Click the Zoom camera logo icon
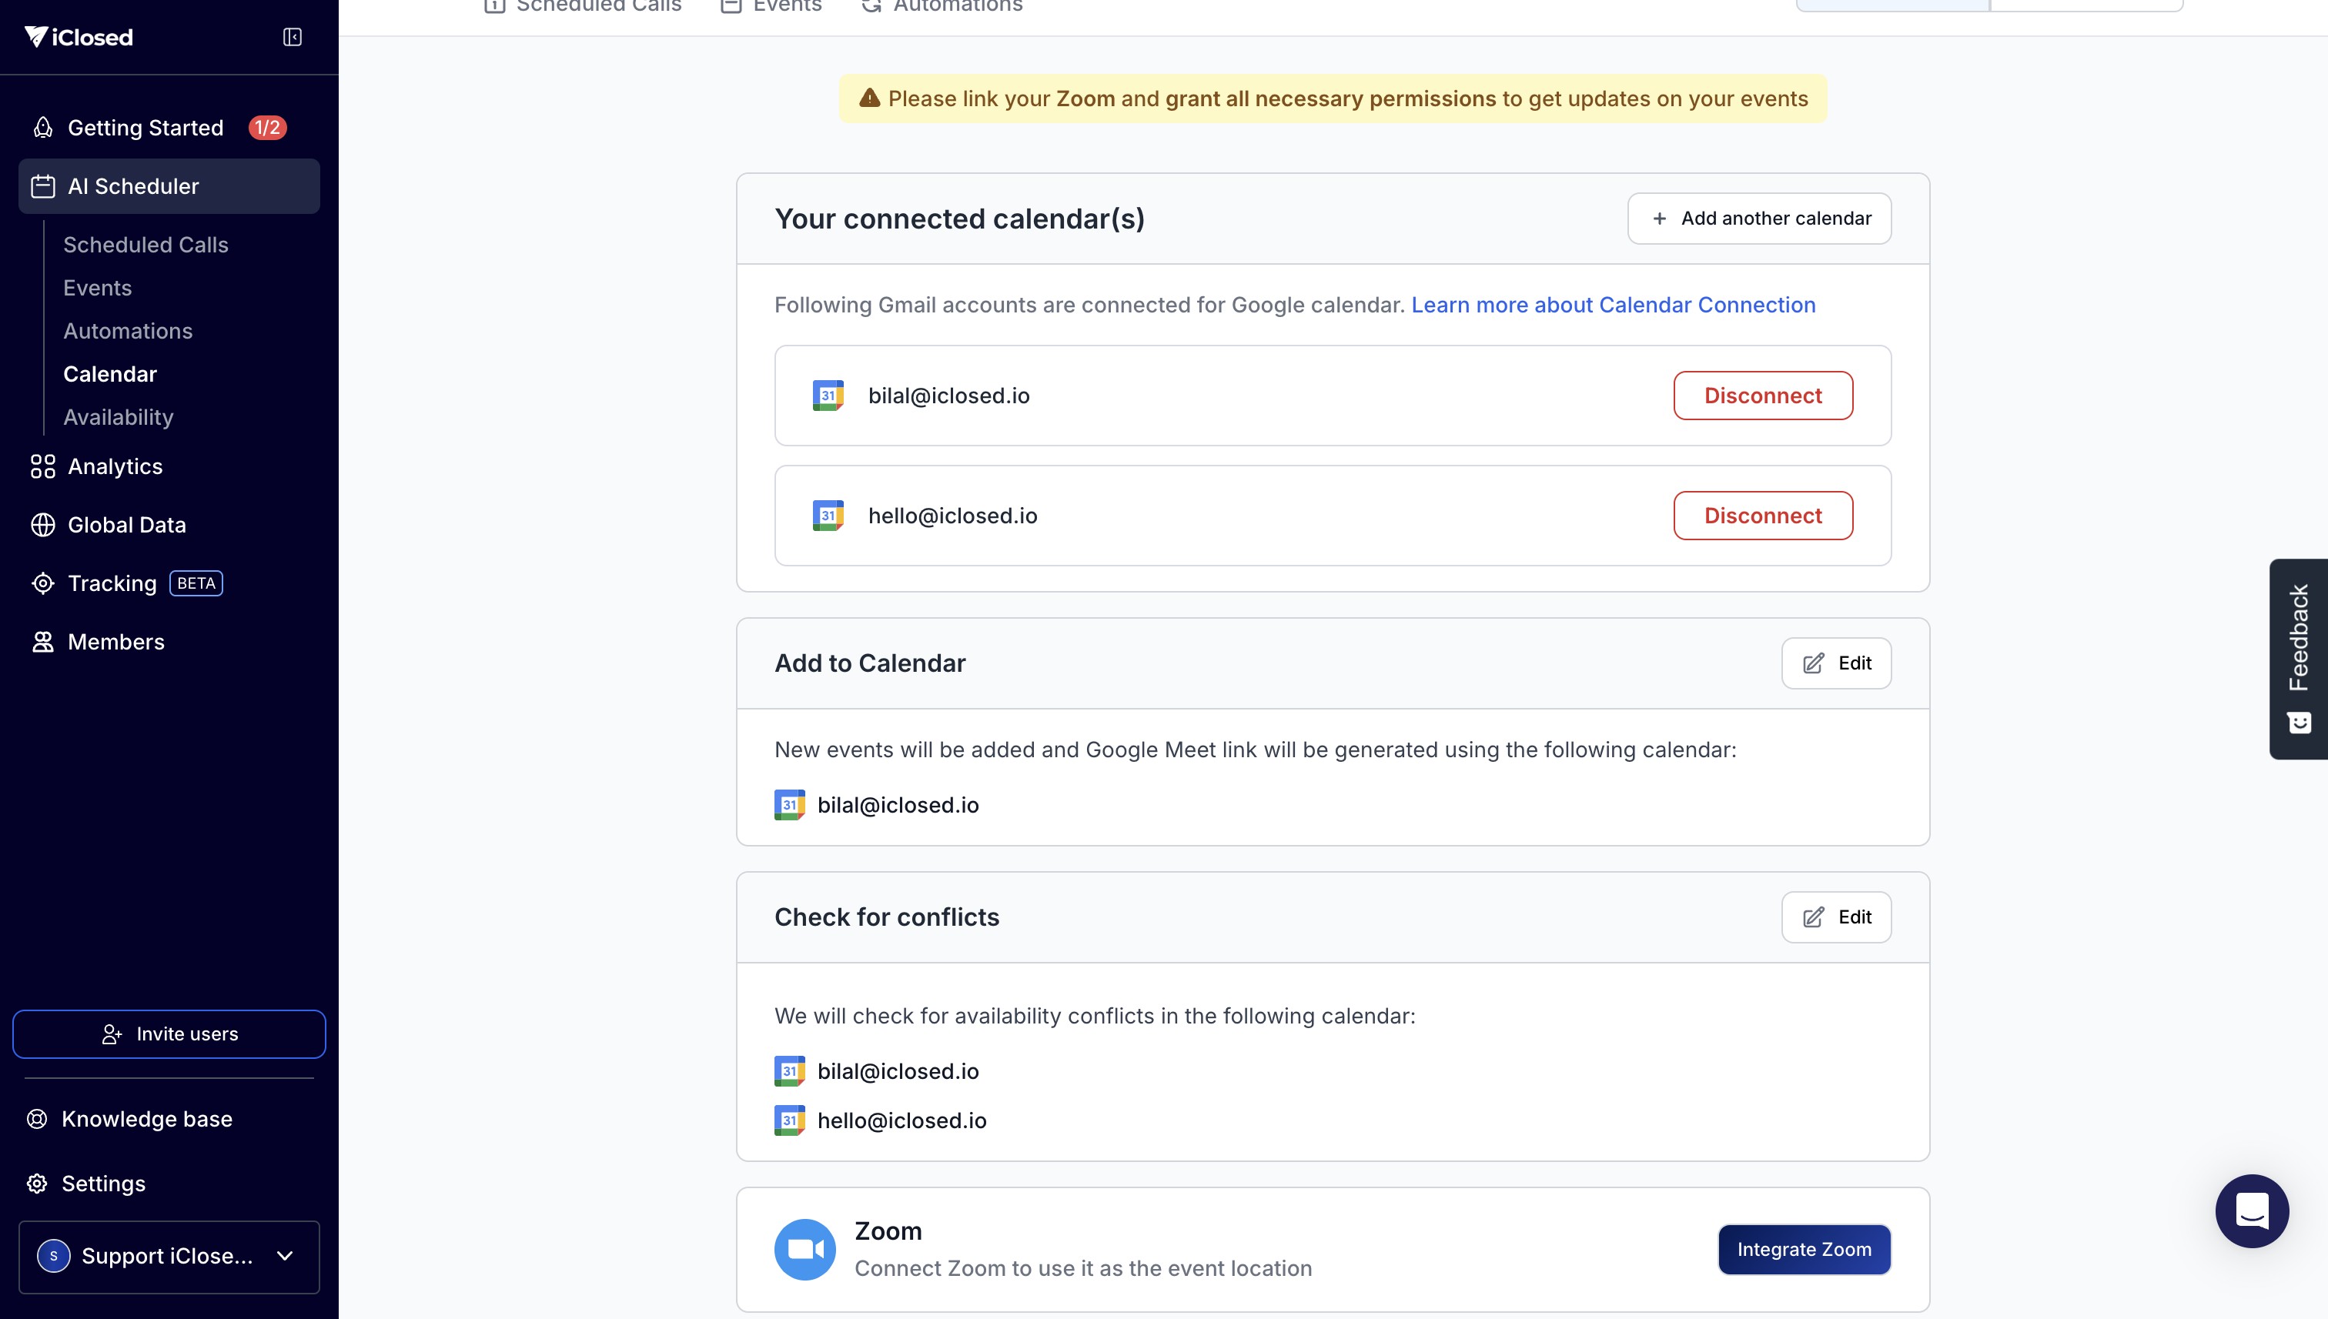 (804, 1249)
